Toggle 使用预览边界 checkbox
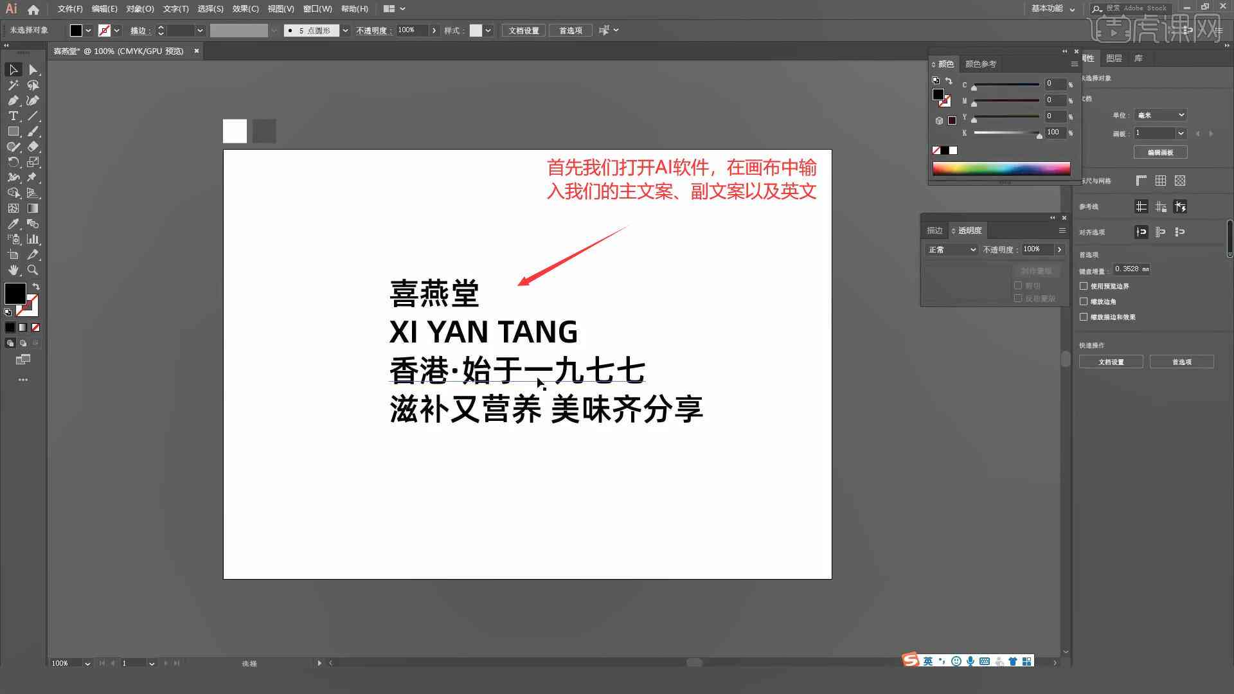This screenshot has width=1234, height=694. (x=1085, y=285)
